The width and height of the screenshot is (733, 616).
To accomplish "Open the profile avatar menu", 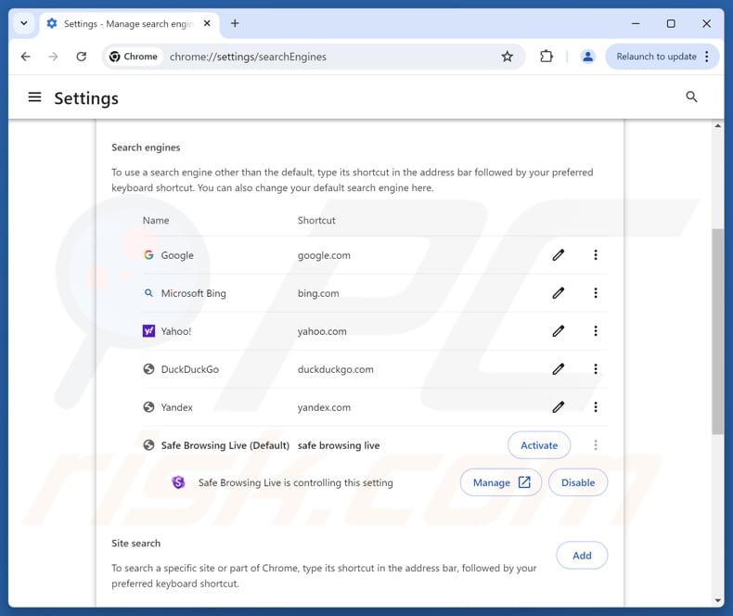I will (x=587, y=57).
